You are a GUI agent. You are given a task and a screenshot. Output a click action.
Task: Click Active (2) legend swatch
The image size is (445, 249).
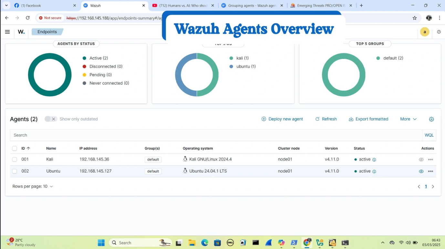(84, 58)
